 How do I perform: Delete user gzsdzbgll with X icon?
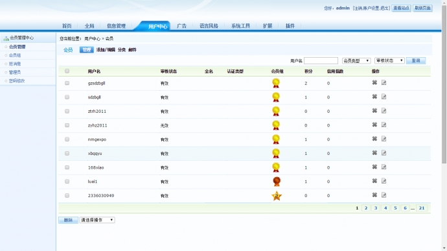tap(374, 82)
